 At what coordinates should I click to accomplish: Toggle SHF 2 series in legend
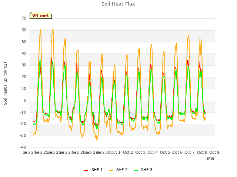tap(118, 170)
